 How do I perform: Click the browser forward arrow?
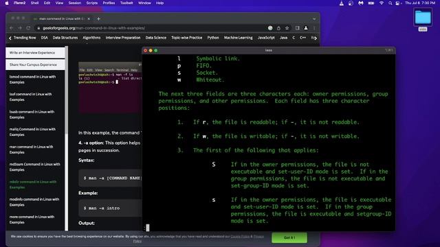20,28
